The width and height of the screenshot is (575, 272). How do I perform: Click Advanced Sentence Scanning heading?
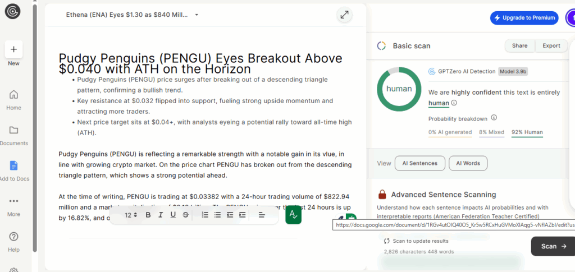(444, 195)
